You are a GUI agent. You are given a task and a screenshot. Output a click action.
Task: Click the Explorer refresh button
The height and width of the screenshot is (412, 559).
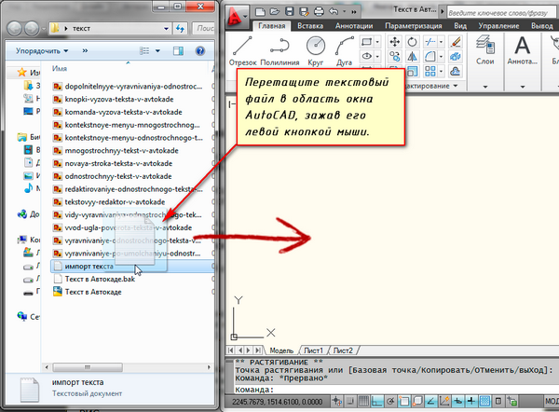click(180, 28)
